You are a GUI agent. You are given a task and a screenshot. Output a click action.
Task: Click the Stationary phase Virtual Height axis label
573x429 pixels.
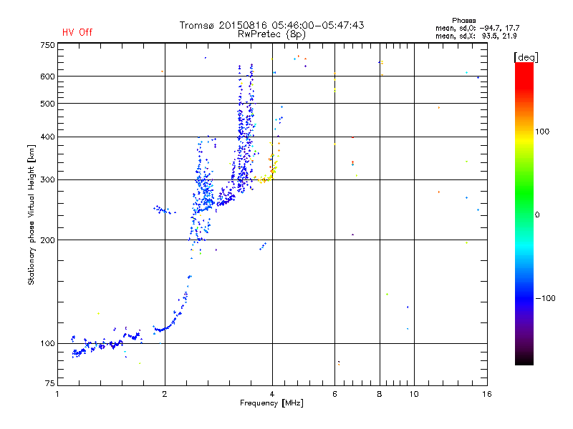tap(32, 214)
